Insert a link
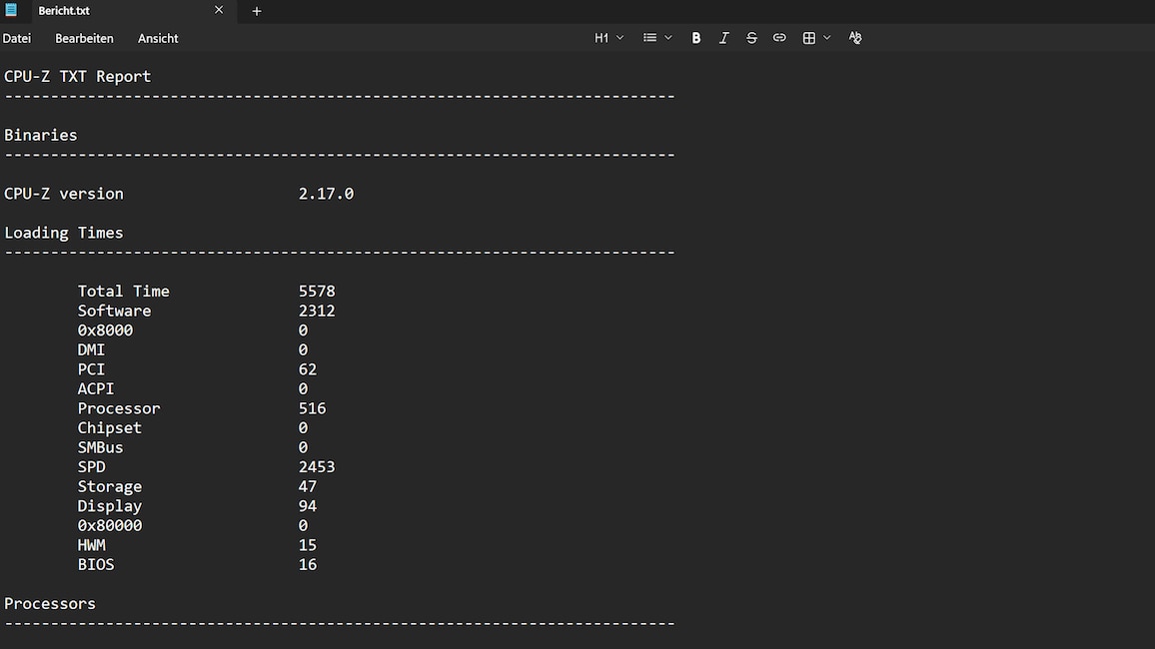Screen dimensions: 1155x649 [779, 38]
